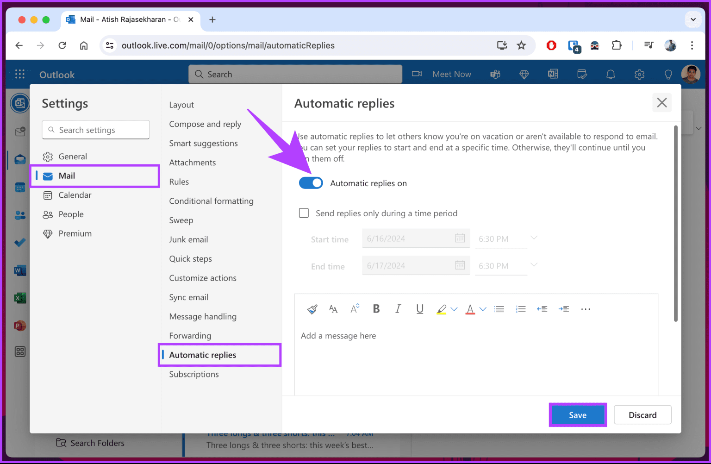Open the end time hour dropdown
The width and height of the screenshot is (711, 464).
click(534, 265)
